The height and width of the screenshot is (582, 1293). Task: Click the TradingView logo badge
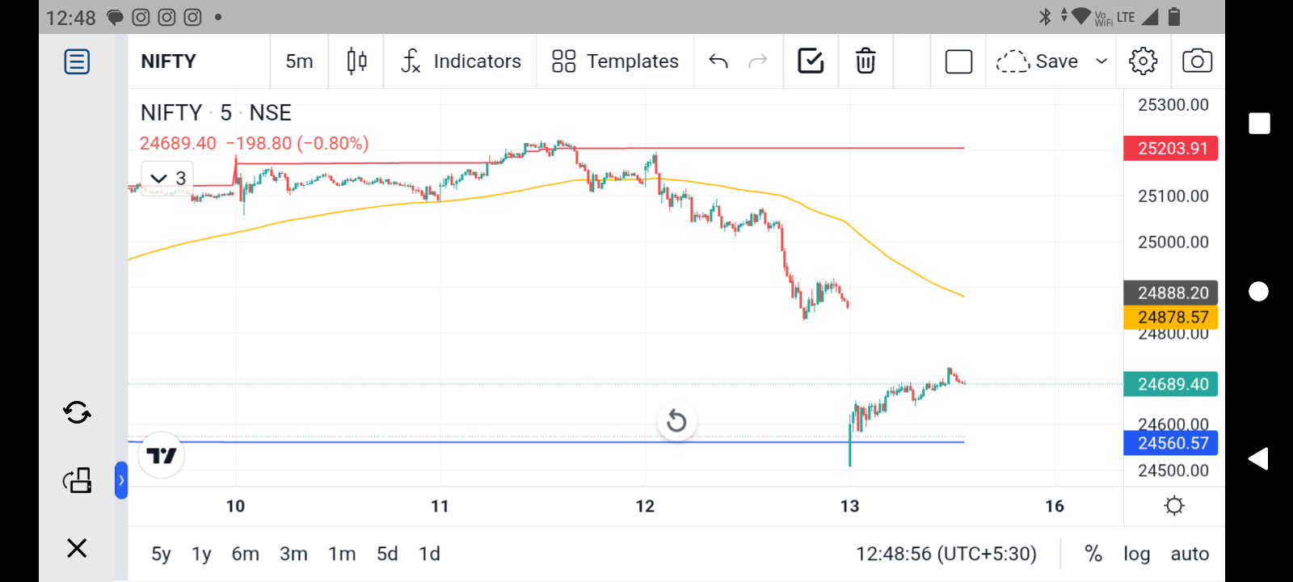162,456
